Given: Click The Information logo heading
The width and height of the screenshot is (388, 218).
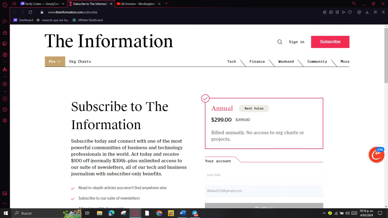Looking at the screenshot, I should coord(109,41).
